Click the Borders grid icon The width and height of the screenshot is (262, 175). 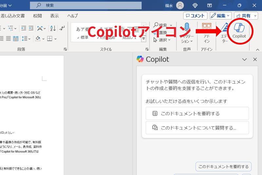49,39
